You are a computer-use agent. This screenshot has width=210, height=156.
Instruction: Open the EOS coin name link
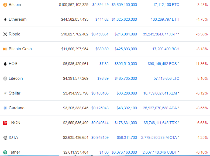click(x=13, y=64)
